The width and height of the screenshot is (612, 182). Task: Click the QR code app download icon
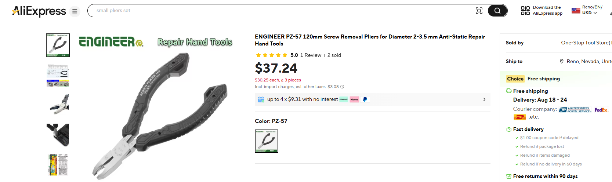tap(525, 11)
